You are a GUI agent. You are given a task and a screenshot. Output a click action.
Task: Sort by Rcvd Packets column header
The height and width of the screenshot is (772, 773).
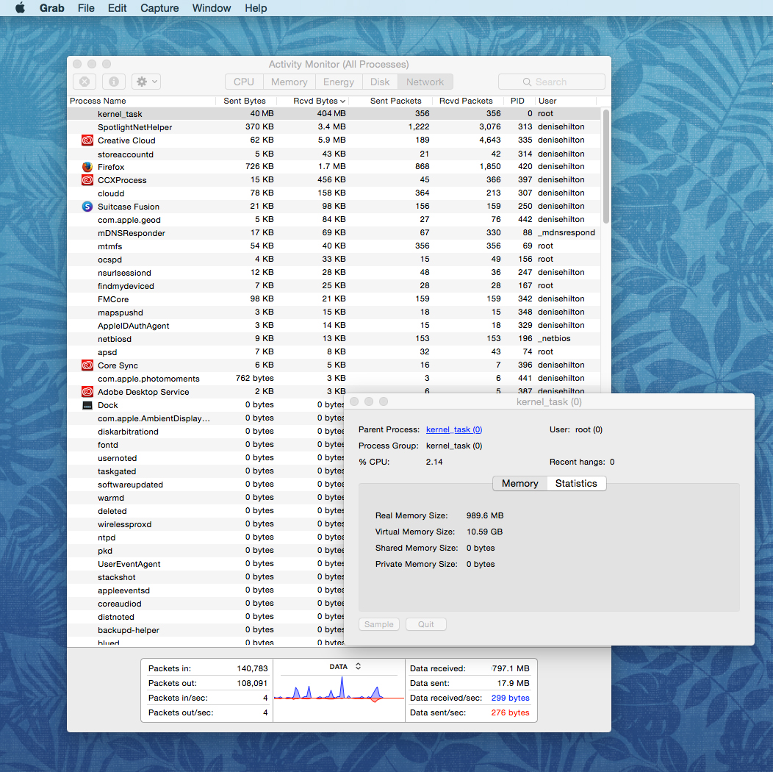click(467, 101)
